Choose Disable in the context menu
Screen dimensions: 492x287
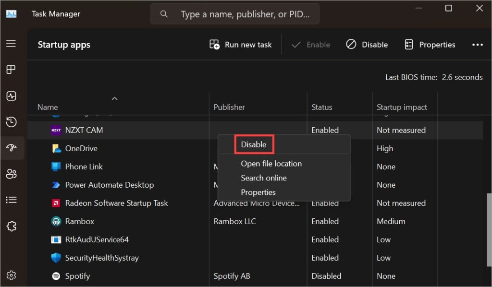point(254,144)
